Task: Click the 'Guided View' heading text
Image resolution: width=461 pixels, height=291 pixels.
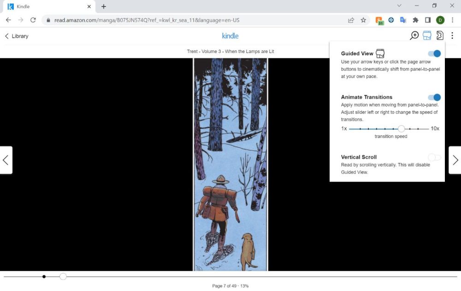Action: click(357, 53)
